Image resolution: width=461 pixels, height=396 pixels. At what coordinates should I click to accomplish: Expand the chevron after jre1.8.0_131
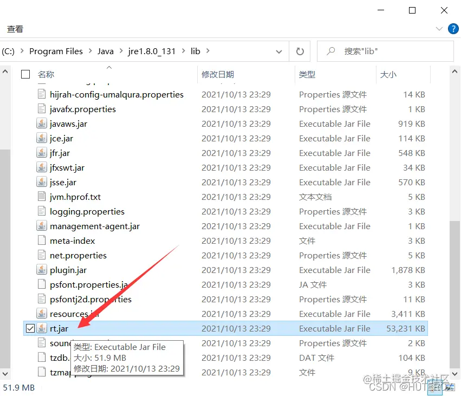184,51
